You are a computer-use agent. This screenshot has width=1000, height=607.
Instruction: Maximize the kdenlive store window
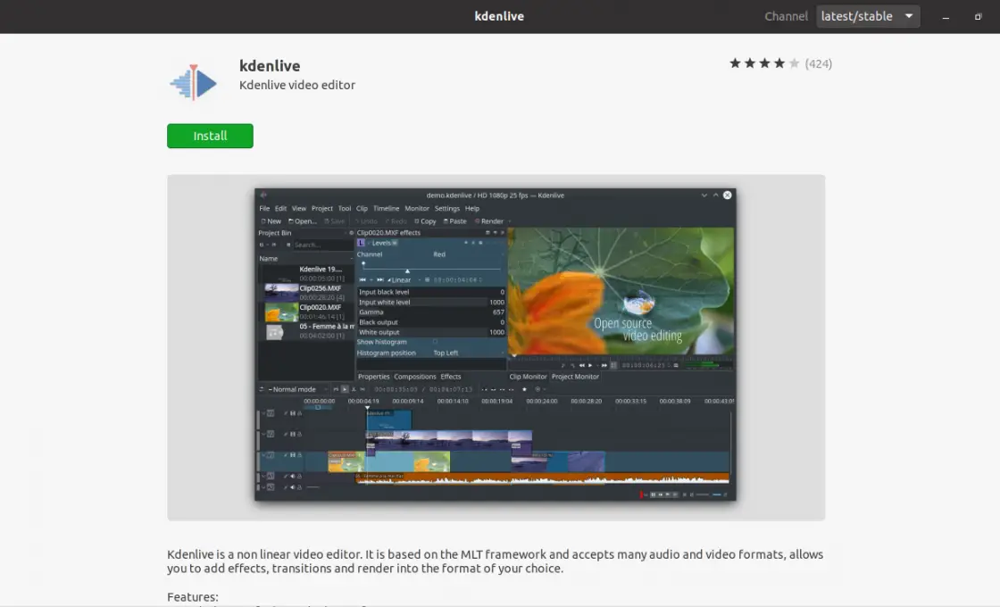click(978, 17)
